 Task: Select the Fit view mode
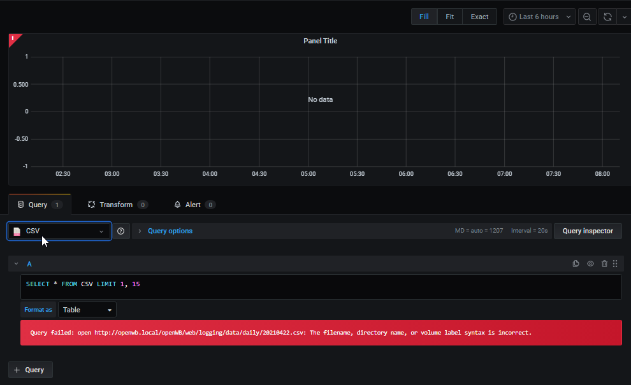450,17
